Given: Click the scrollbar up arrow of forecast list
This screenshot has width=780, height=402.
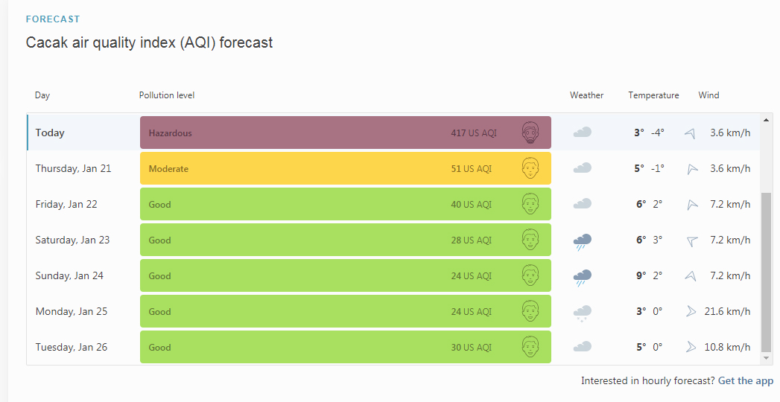Looking at the screenshot, I should click(x=766, y=120).
